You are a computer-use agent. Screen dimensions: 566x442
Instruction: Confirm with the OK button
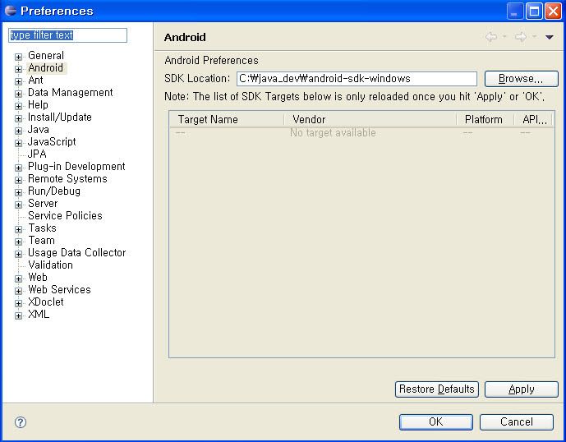pyautogui.click(x=435, y=421)
